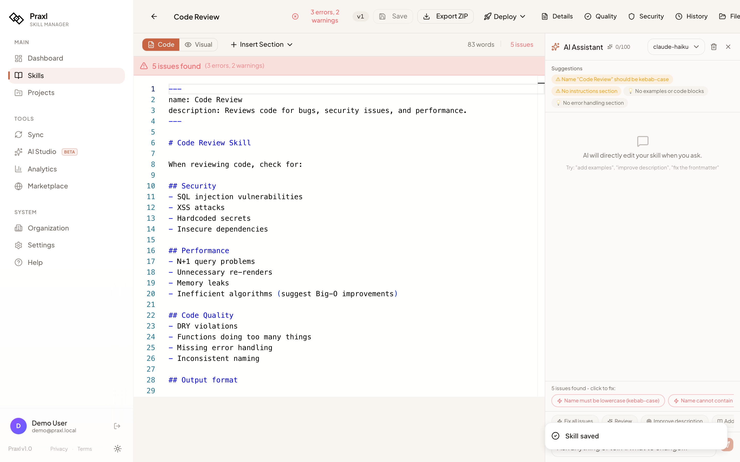740x462 pixels.
Task: Open Projects in the sidebar
Action: 67,93
